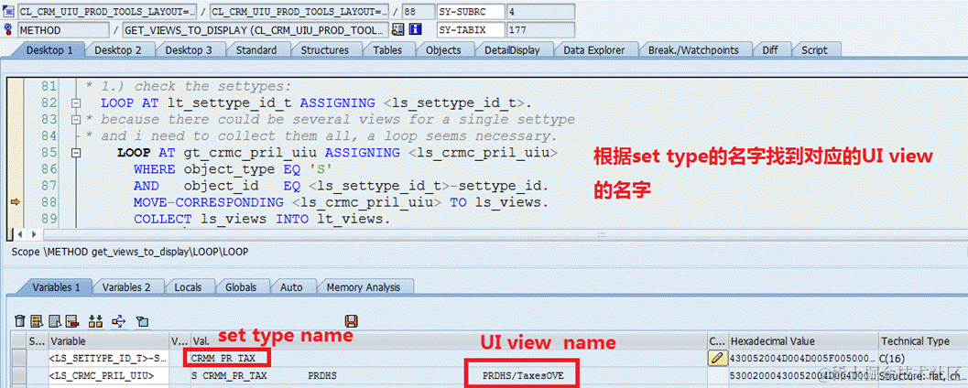Click the second icon in the variables toolbar

point(37,321)
